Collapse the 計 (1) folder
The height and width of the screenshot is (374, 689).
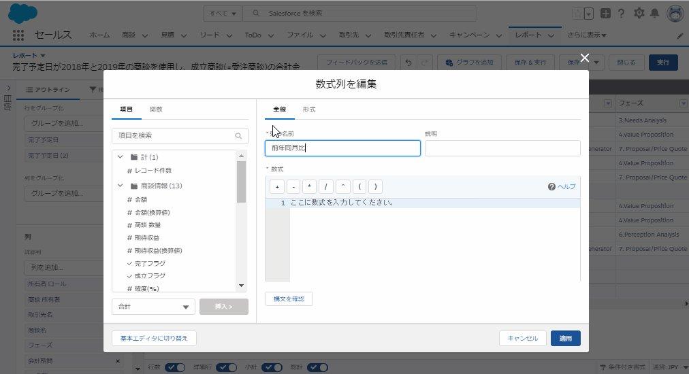point(120,156)
